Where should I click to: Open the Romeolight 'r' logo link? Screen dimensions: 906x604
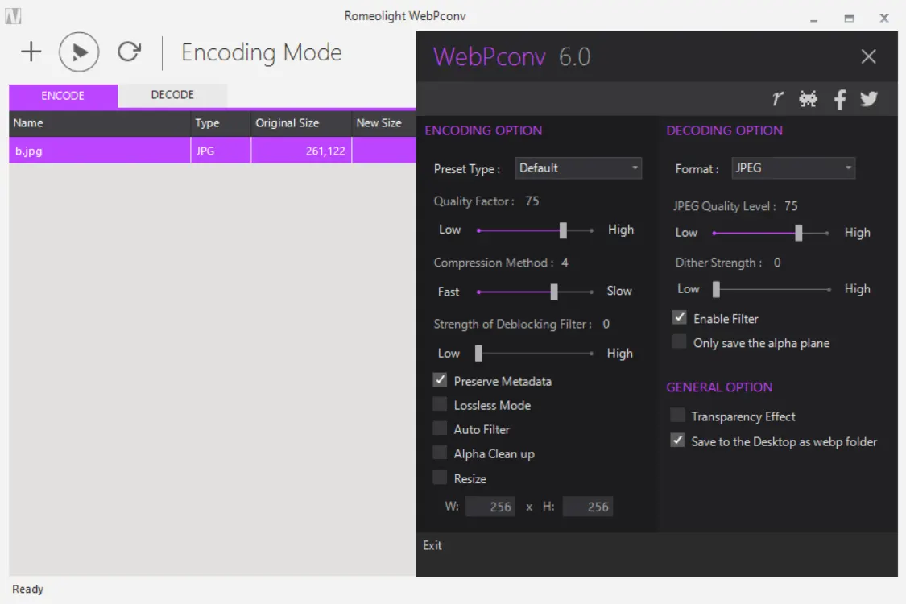coord(778,99)
